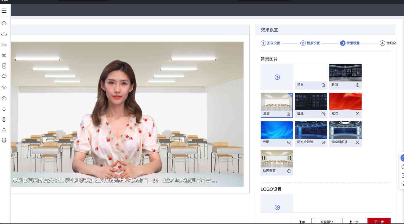Viewport: 404px width, 224px height.
Task: Click the LOGO设置 section label
Action: pos(271,189)
